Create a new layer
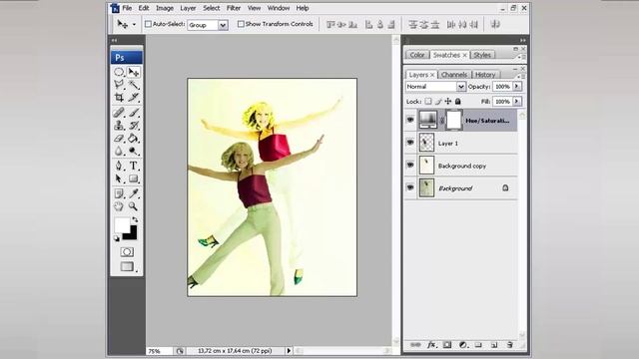 coord(494,345)
